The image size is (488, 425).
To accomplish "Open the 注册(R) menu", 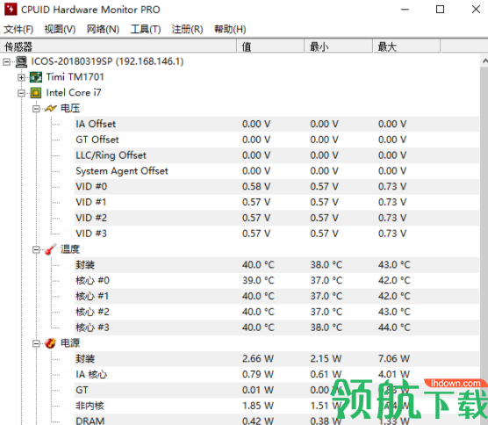I will (x=187, y=29).
